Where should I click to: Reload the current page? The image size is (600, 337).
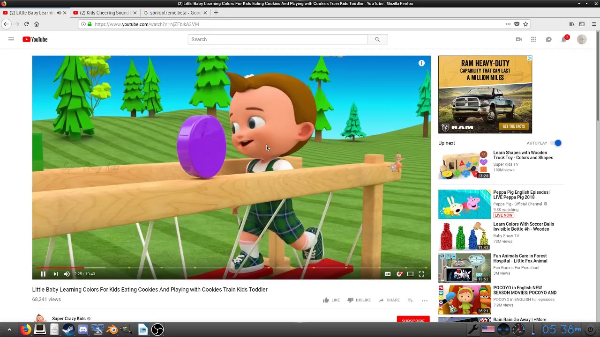(27, 24)
